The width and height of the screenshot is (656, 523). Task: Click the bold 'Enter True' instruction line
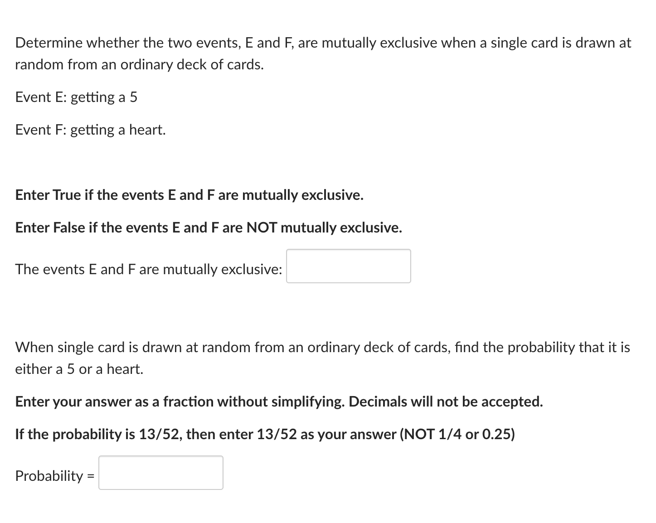tap(189, 195)
